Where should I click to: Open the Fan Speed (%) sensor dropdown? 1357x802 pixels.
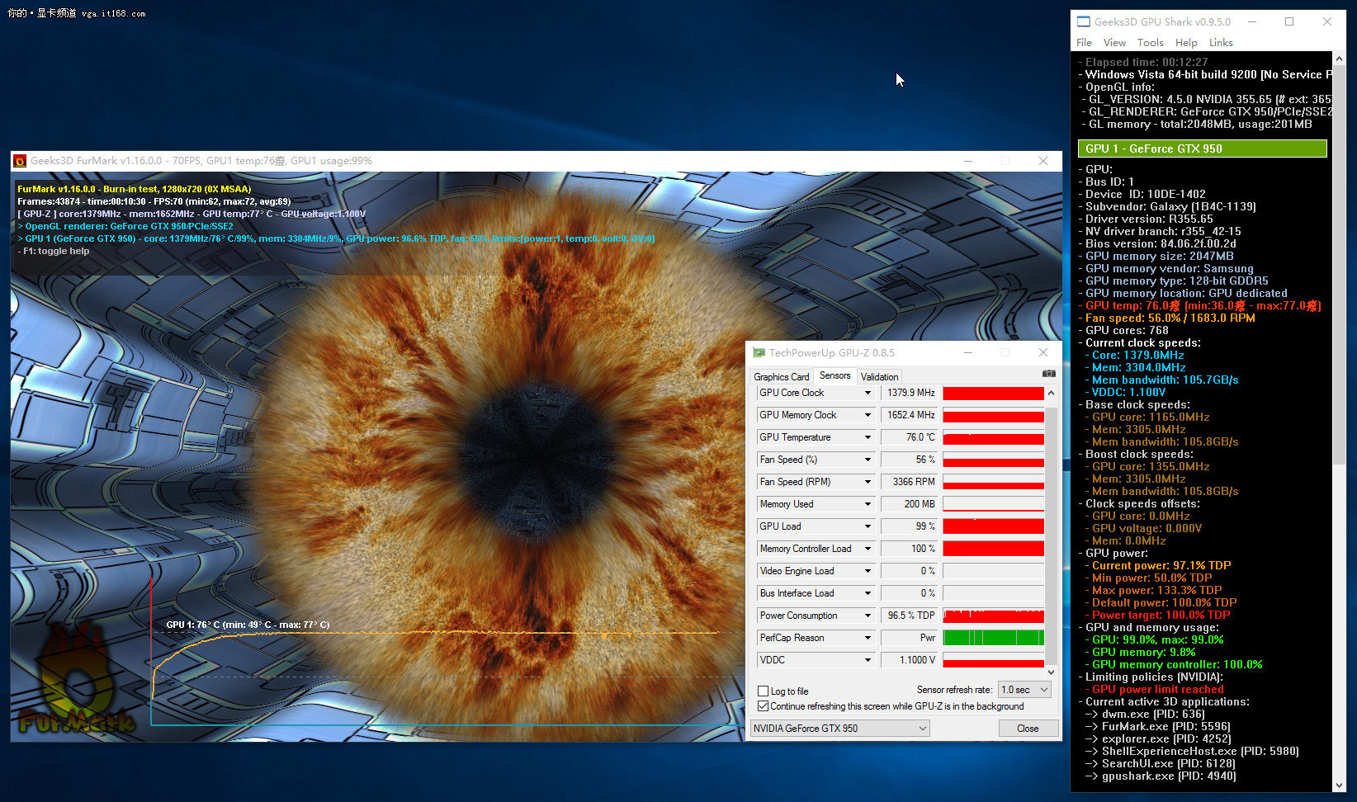point(868,460)
